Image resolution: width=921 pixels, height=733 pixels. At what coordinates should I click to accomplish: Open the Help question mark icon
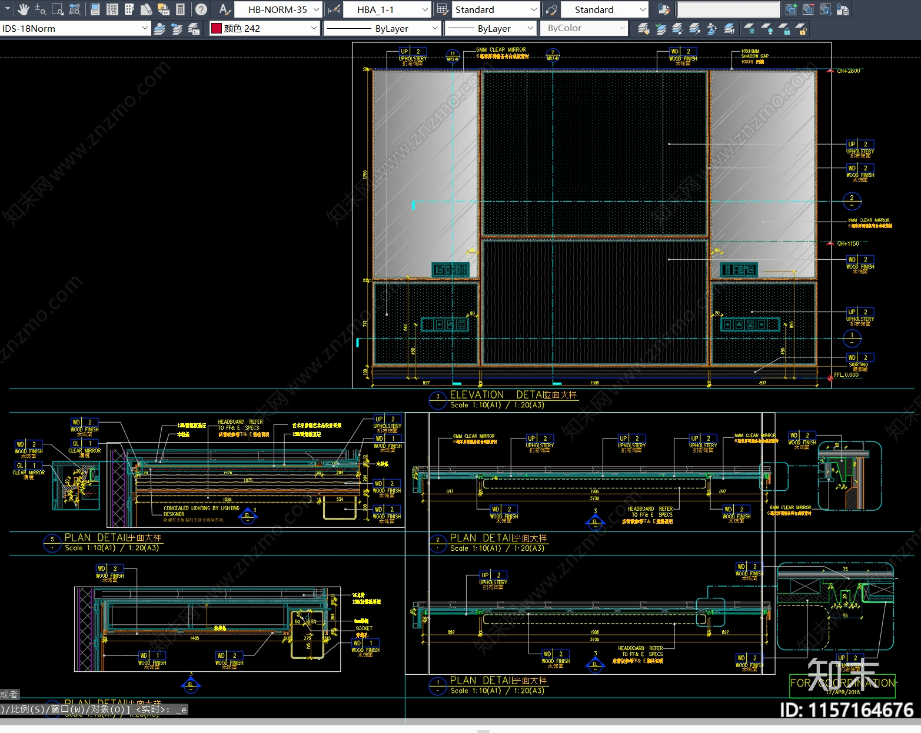(x=201, y=9)
